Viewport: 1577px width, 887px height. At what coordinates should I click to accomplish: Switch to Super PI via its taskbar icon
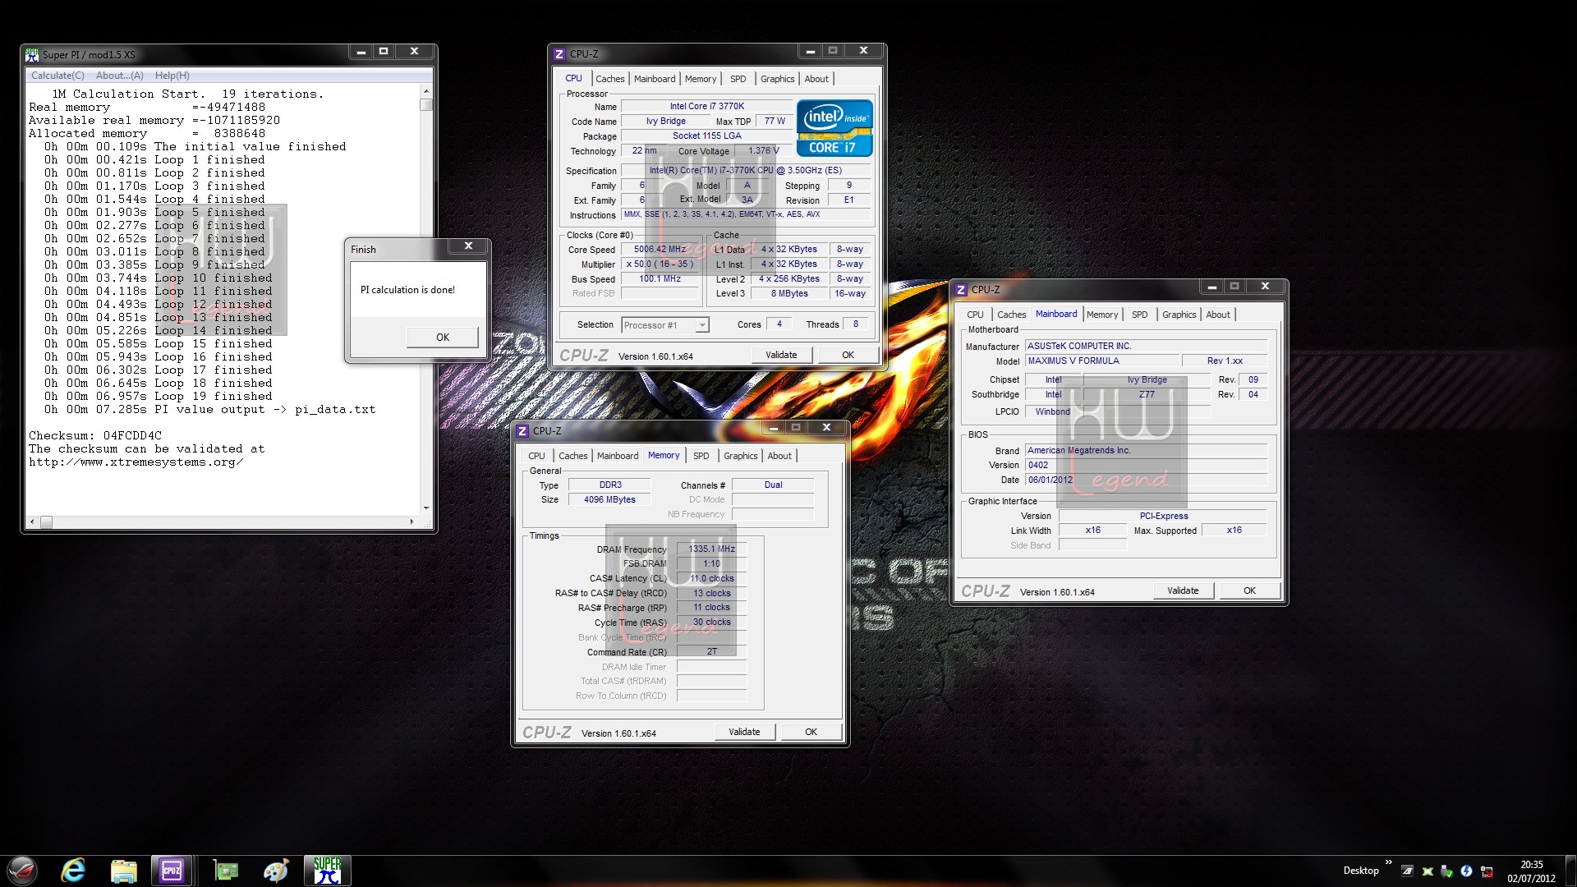coord(327,871)
